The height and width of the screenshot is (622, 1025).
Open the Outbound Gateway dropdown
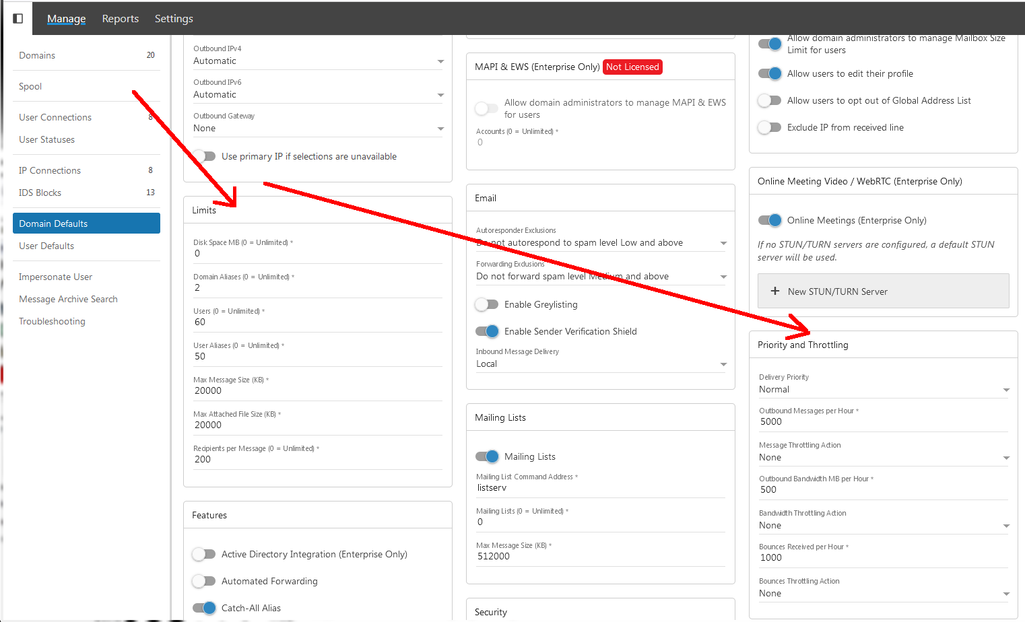click(x=317, y=128)
